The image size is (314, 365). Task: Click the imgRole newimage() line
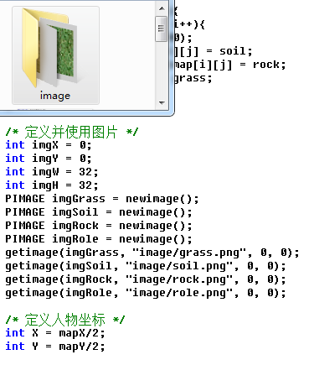click(x=99, y=239)
